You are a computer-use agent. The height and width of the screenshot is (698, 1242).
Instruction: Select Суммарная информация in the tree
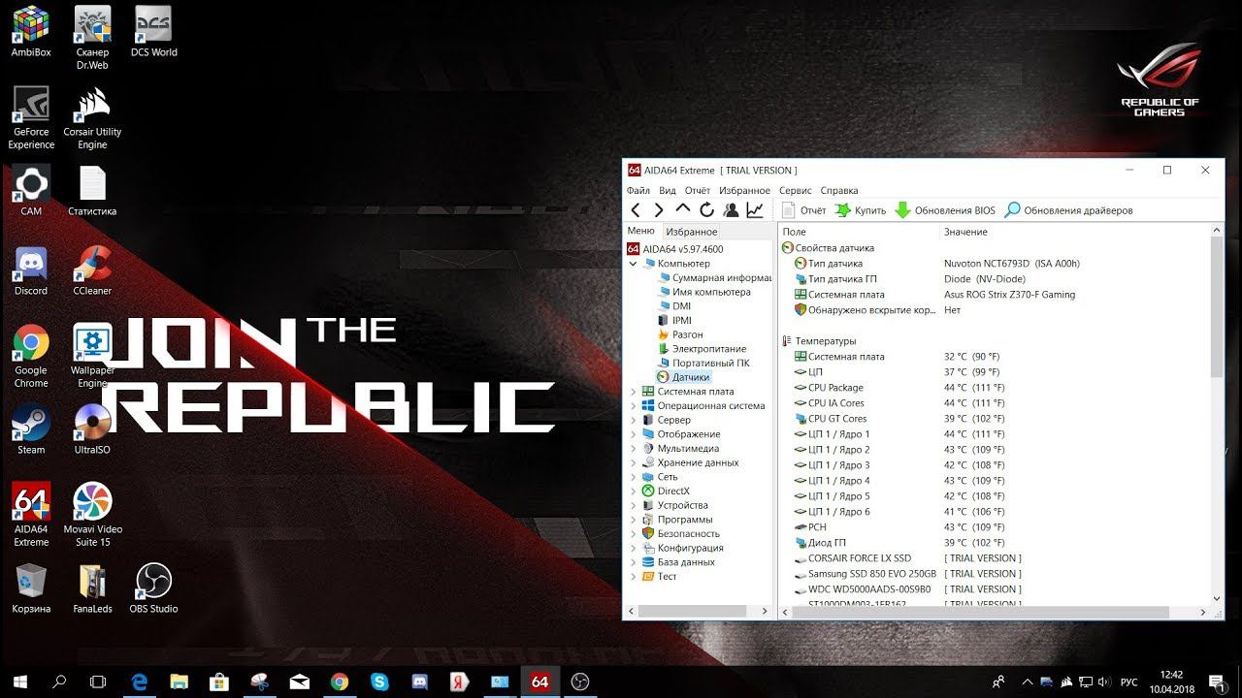(714, 278)
